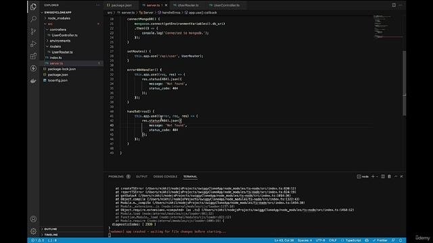Click inside the terminal input line
433x243 pixels.
tap(110, 236)
